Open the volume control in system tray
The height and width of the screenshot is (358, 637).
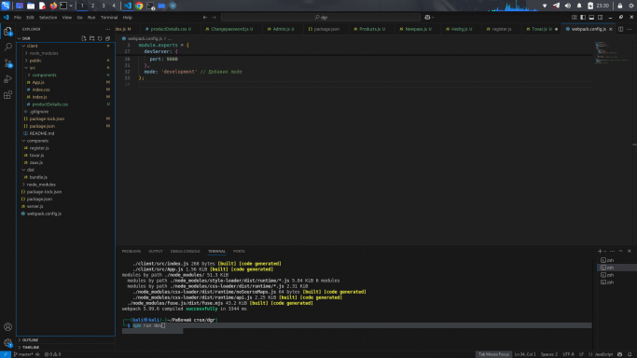click(x=568, y=6)
